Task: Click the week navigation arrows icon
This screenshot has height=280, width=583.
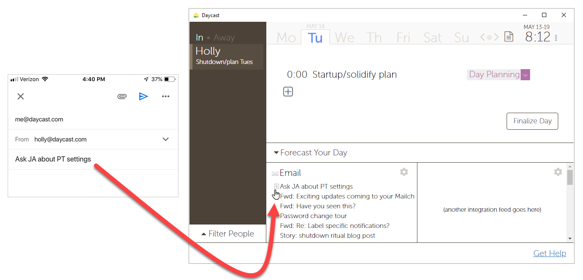Action: click(x=489, y=38)
